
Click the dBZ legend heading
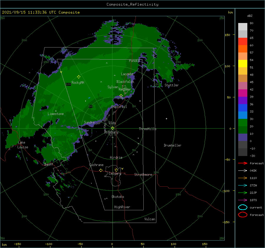(250, 16)
